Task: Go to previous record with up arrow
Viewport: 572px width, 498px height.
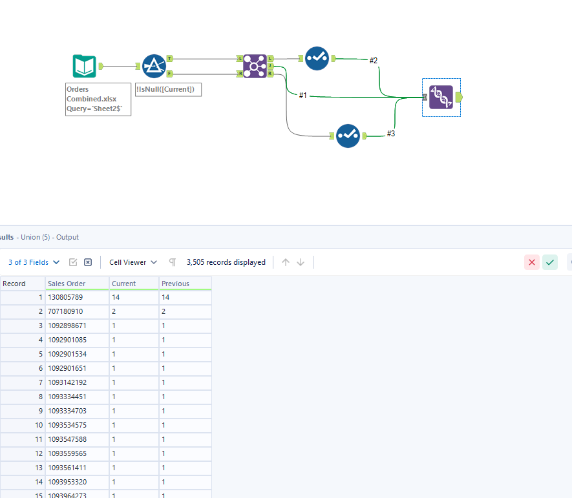Action: click(x=286, y=262)
